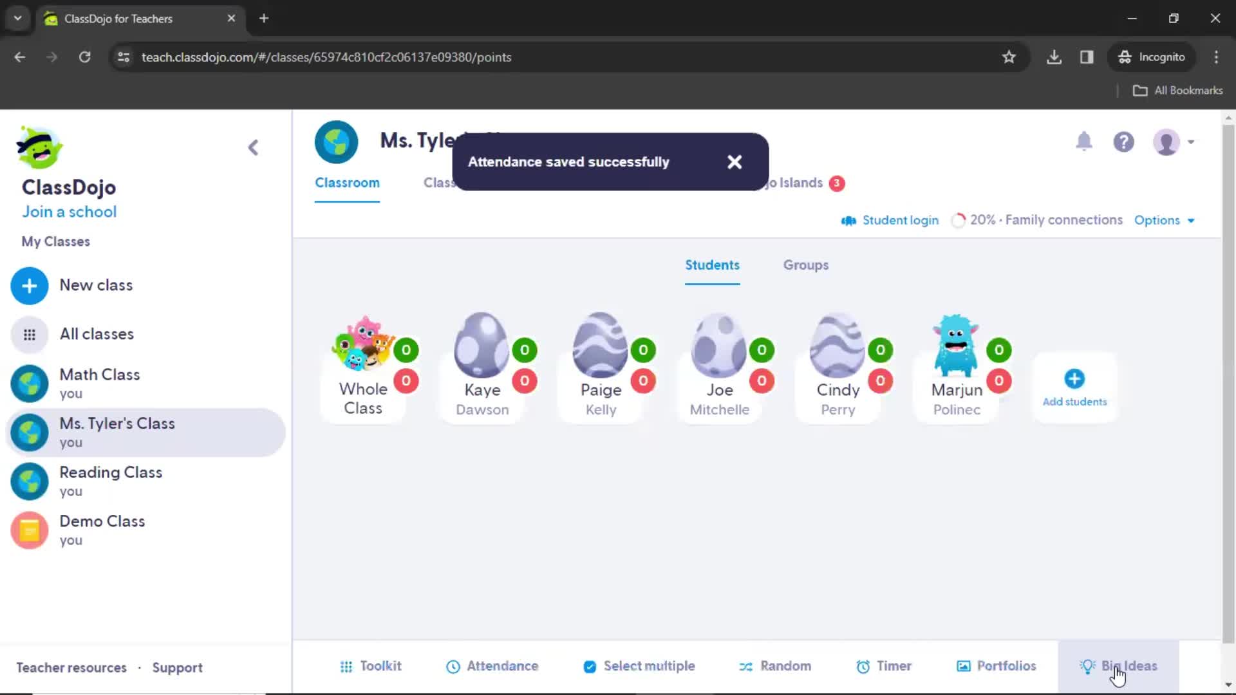The width and height of the screenshot is (1236, 695).
Task: Open the Big Ideas tool
Action: tap(1121, 666)
